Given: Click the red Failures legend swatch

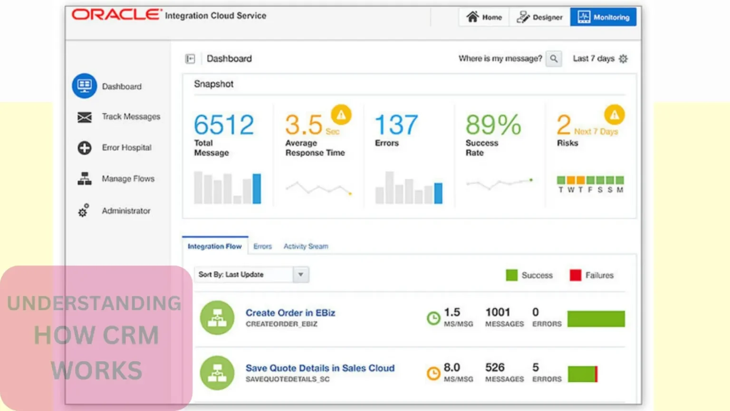Looking at the screenshot, I should (x=576, y=275).
